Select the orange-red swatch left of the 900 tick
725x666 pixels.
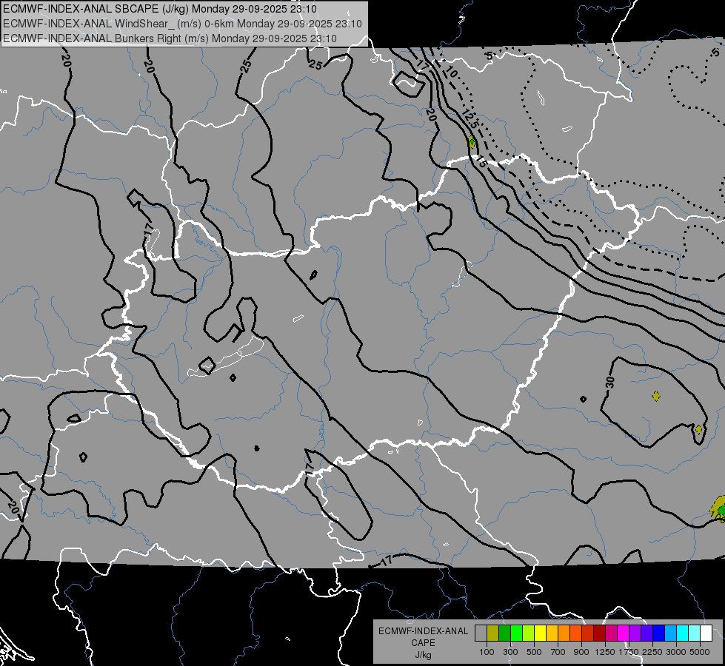tap(575, 633)
